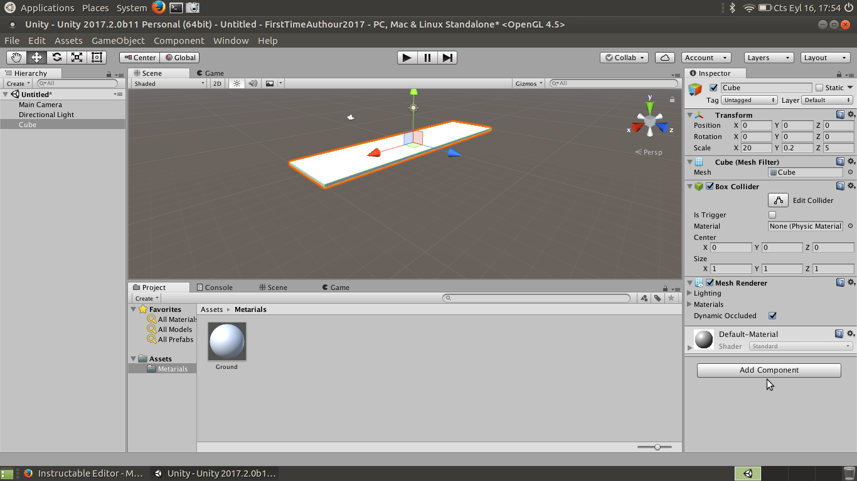857x481 pixels.
Task: Open the Project Create button
Action: click(147, 298)
